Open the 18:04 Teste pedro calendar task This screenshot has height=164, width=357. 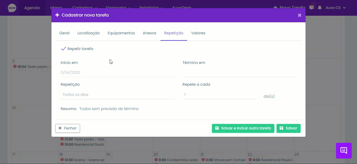coord(32,67)
